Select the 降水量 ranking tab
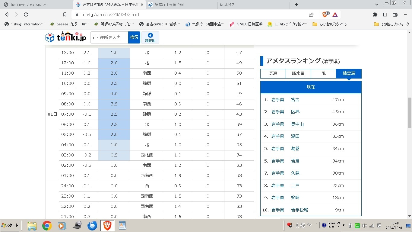Screen dimensions: 412x232 298,73
